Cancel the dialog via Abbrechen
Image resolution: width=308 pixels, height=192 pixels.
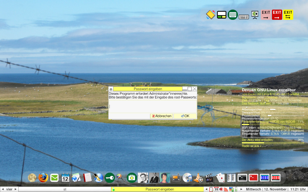(161, 116)
